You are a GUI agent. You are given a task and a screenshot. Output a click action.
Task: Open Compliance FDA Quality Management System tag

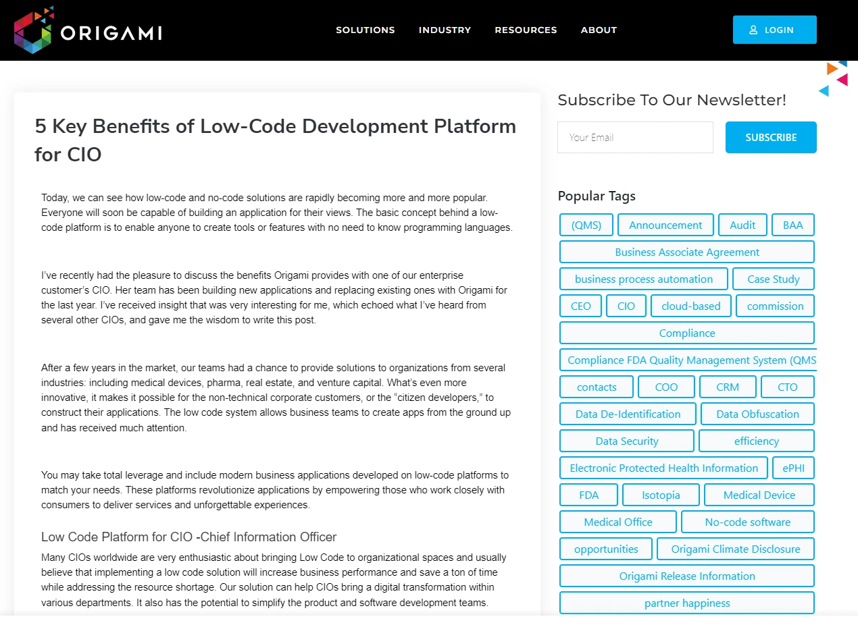point(688,360)
